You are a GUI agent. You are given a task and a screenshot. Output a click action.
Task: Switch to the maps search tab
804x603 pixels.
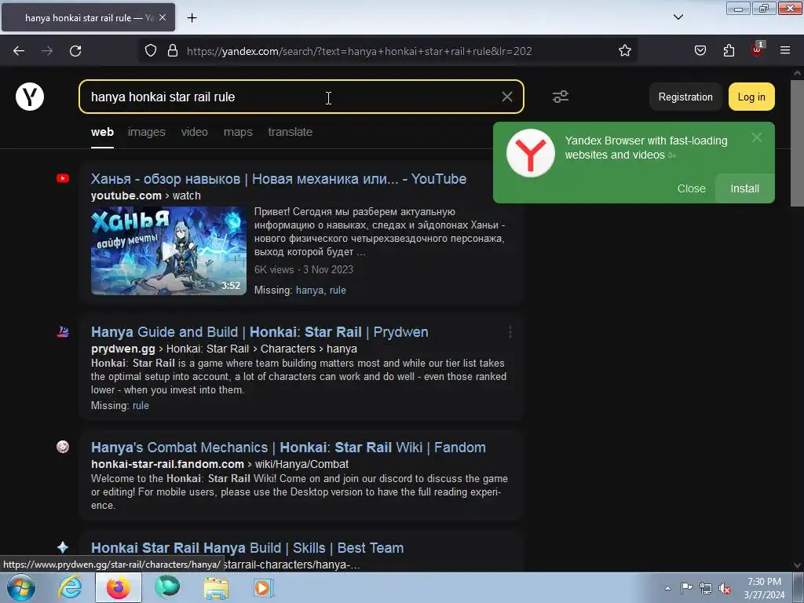[238, 132]
